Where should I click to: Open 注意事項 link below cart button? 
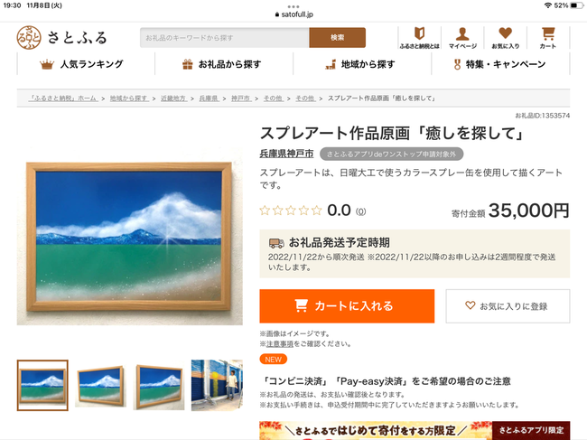tap(280, 343)
